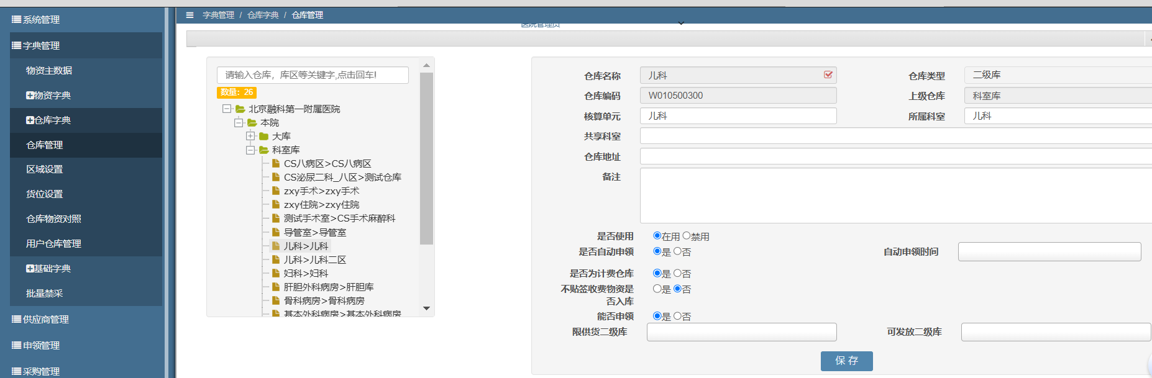This screenshot has height=378, width=1152.
Task: Click the plus icon beside 基础字典
Action: click(30, 269)
